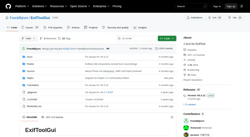Switch to the Issues tab
Viewport: 250px width, 137px height.
tap(30, 27)
